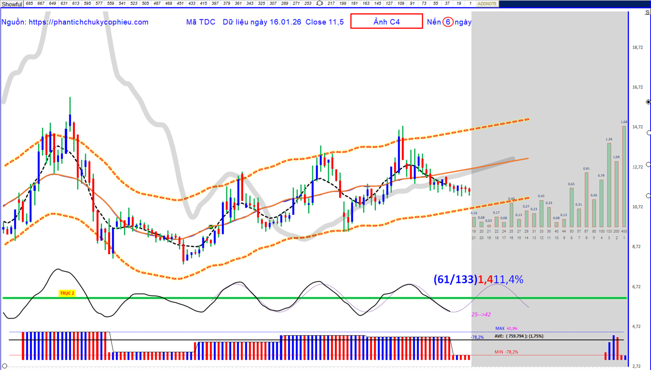
Task: Click the circled 6 candle-day number
Action: (x=448, y=22)
